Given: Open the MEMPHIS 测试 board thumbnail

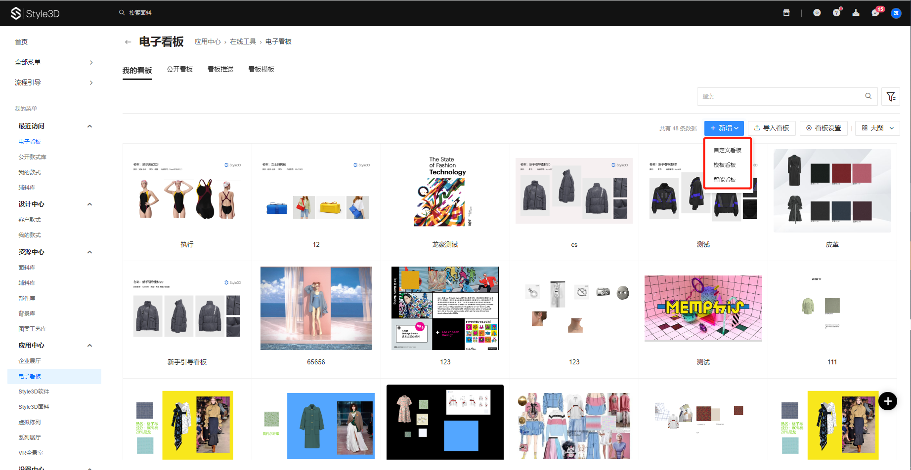Looking at the screenshot, I should (x=703, y=309).
